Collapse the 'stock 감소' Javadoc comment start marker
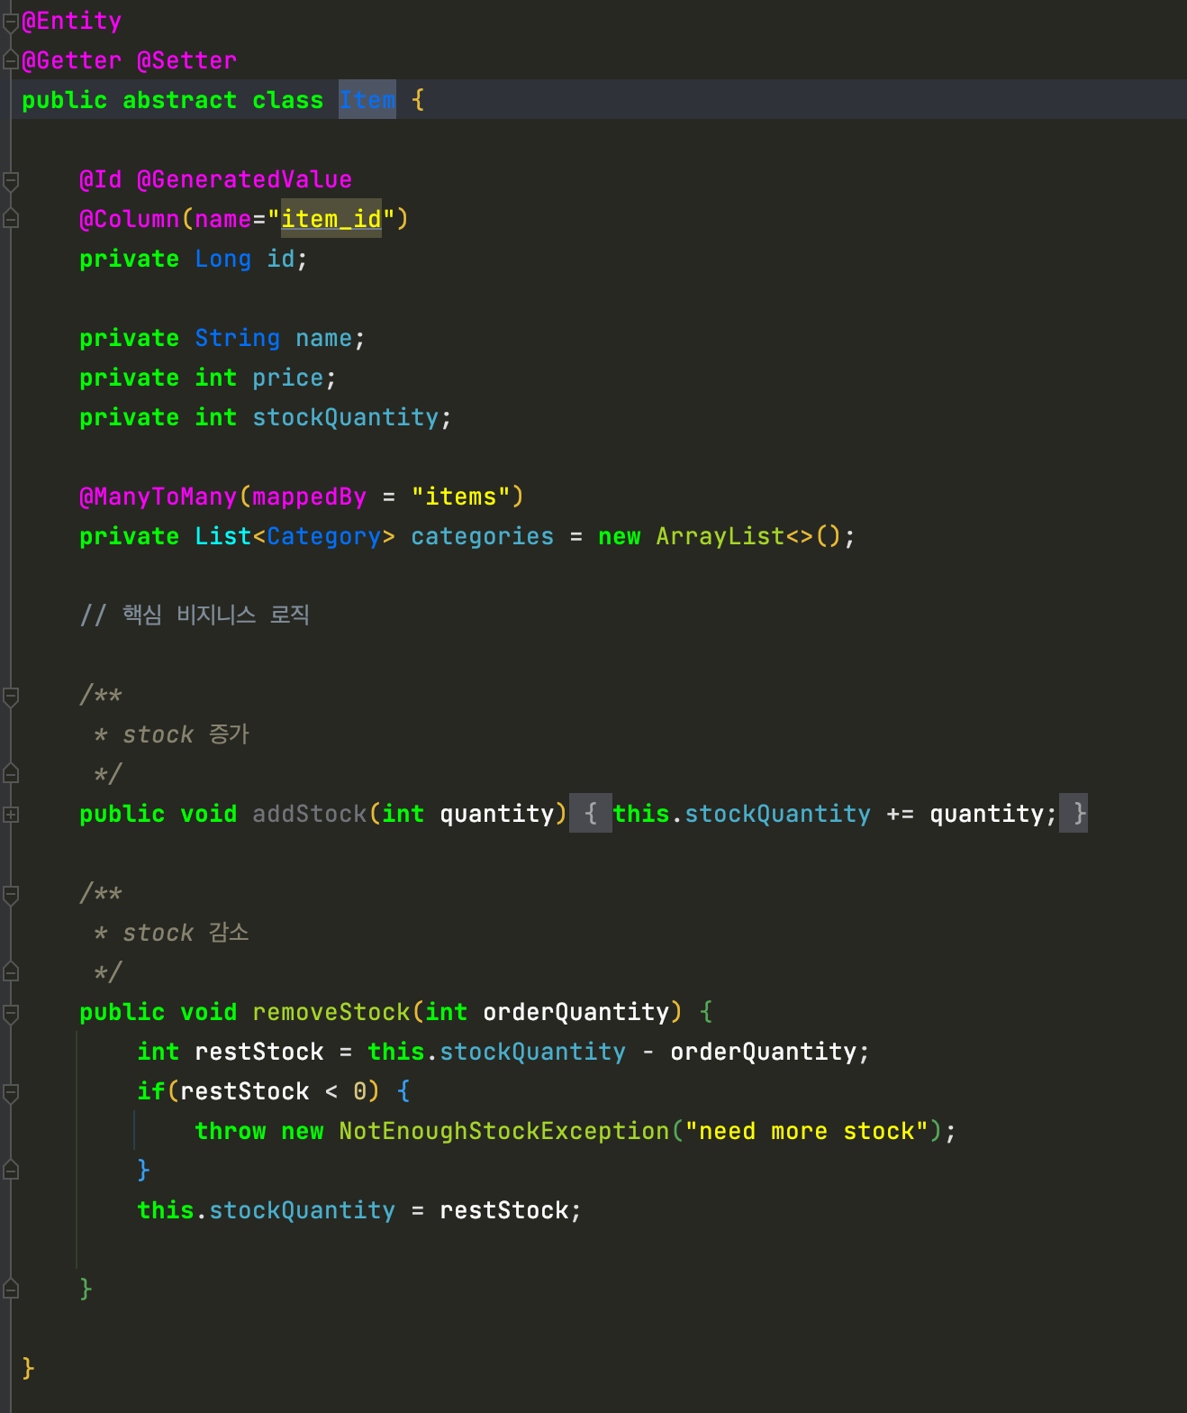Viewport: 1187px width, 1413px height. click(11, 894)
